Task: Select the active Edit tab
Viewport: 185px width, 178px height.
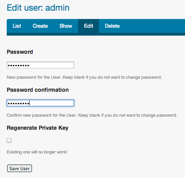Action: tap(89, 26)
